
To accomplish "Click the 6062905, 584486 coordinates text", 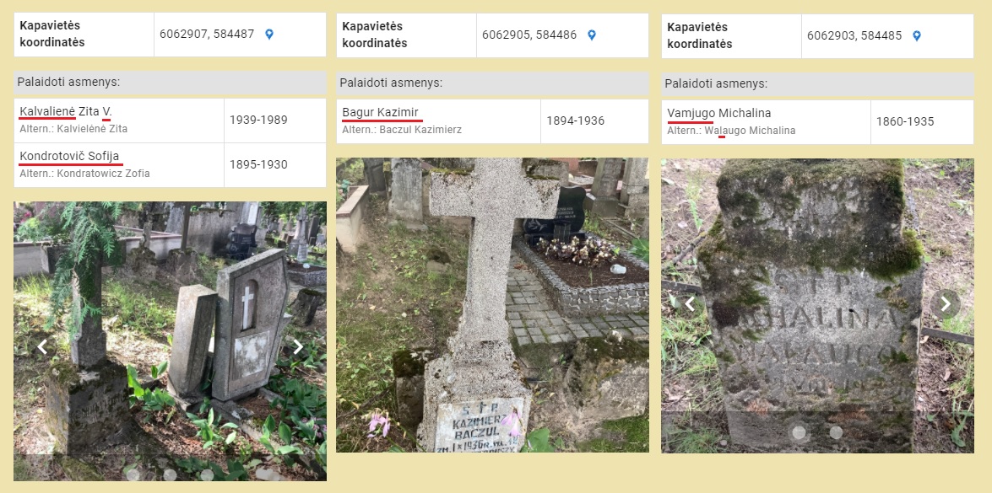I will tap(529, 35).
